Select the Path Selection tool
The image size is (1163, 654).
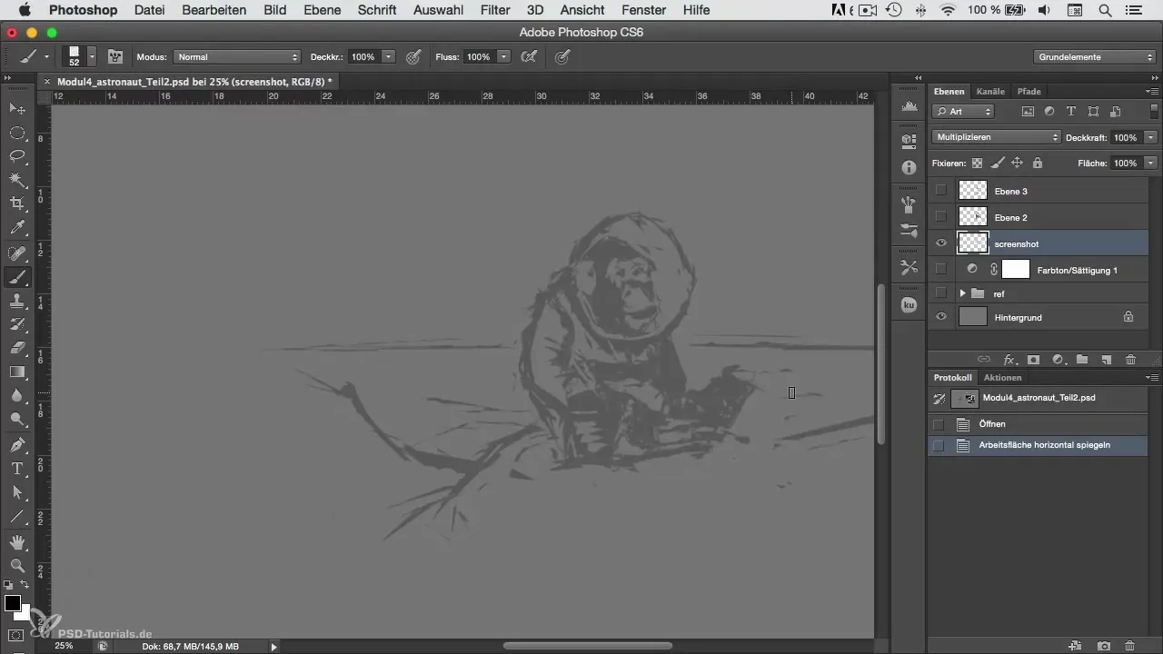point(17,492)
